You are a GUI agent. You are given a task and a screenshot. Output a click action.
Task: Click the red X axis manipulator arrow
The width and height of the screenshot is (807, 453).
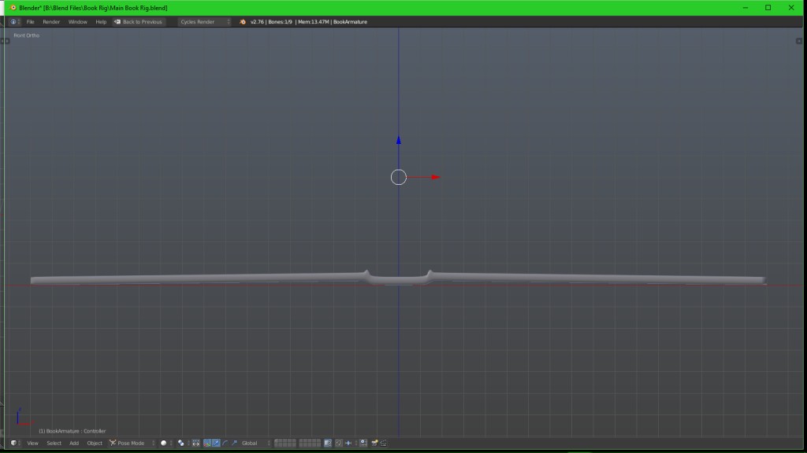(435, 177)
